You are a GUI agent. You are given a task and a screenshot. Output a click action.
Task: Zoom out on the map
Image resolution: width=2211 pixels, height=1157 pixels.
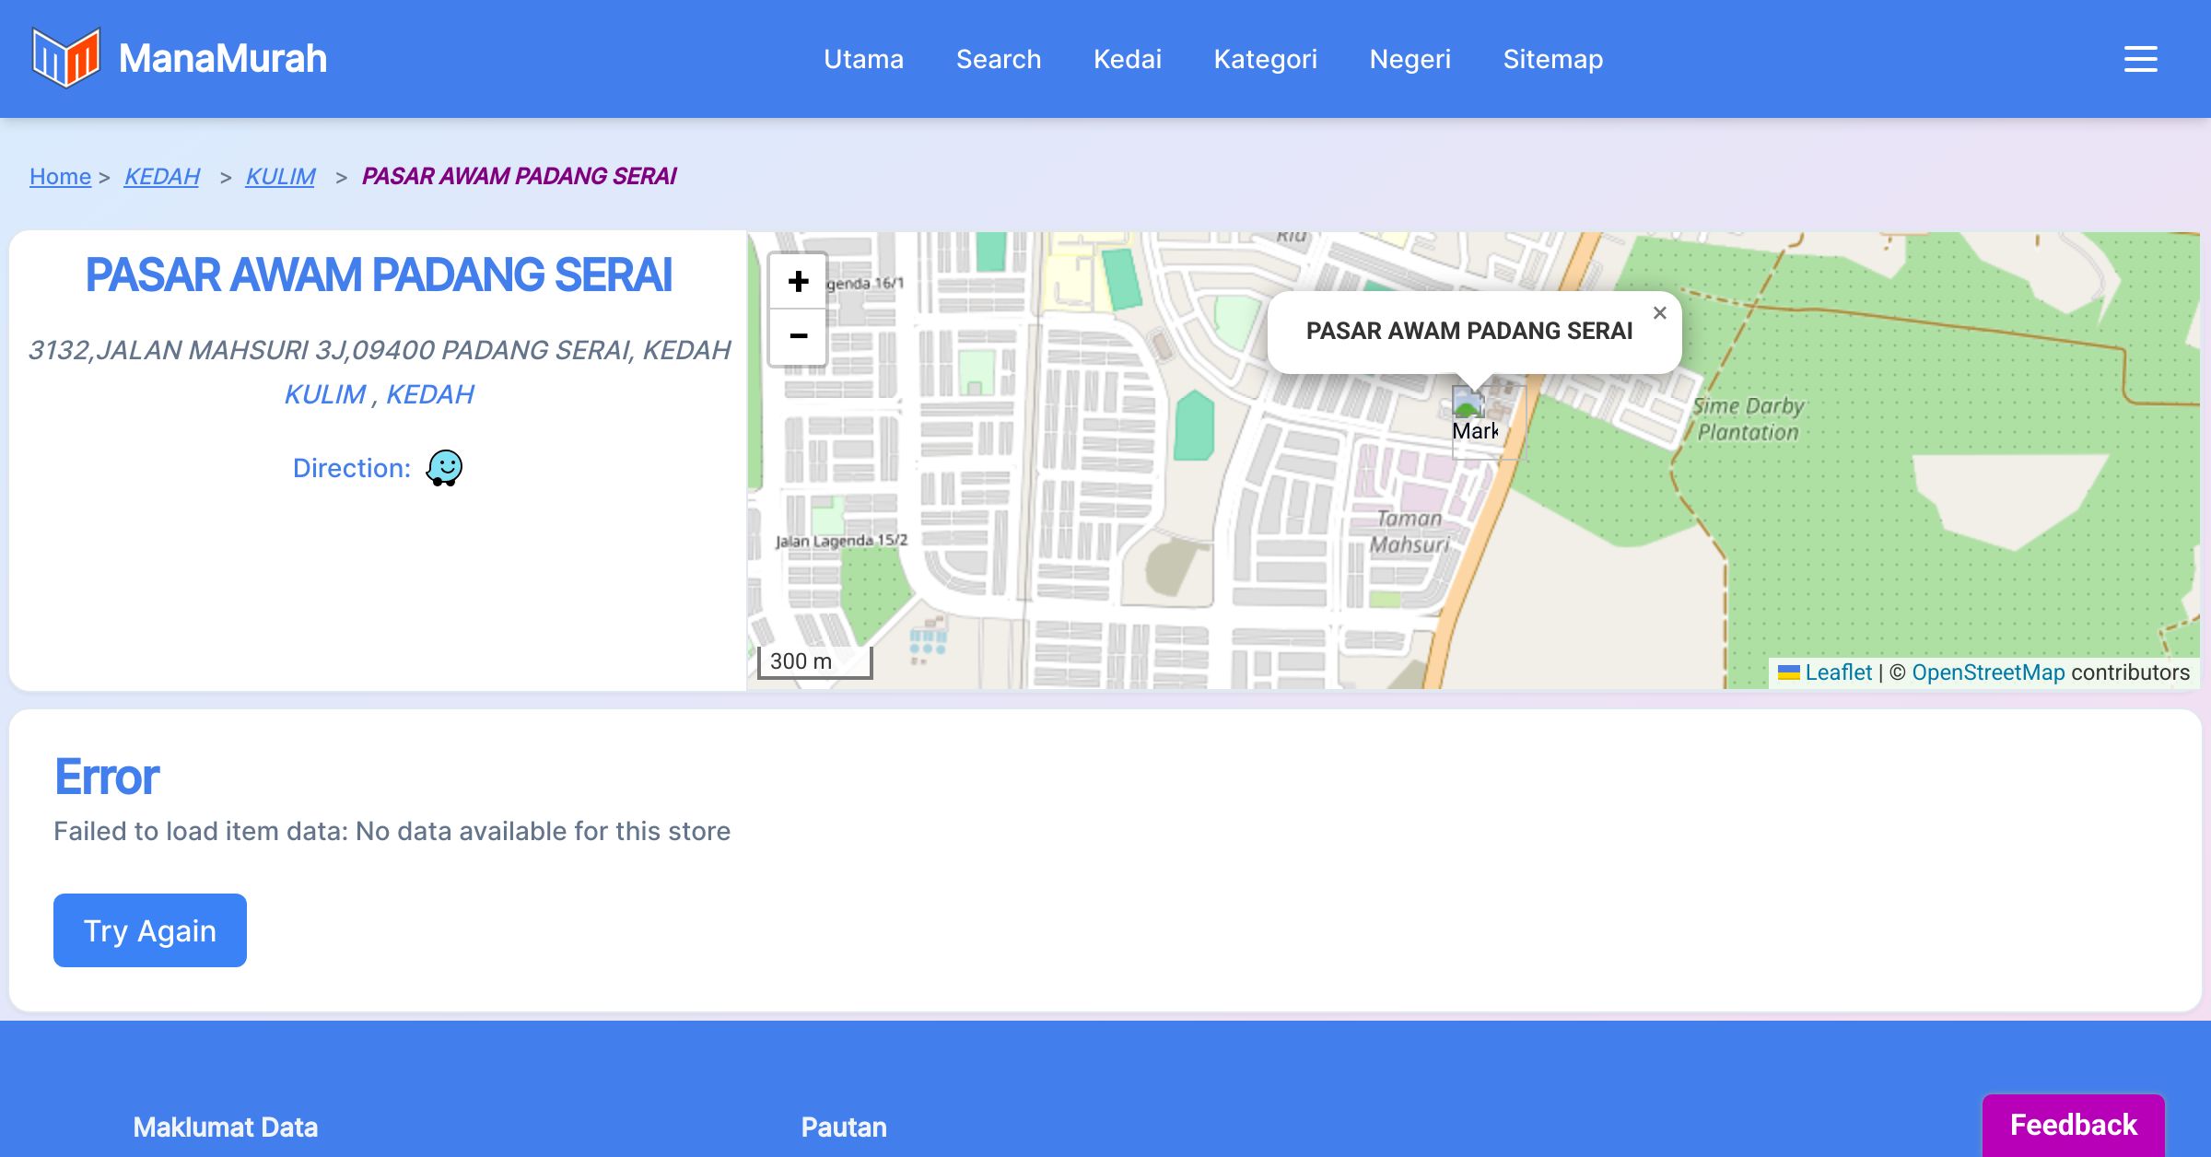pyautogui.click(x=798, y=336)
